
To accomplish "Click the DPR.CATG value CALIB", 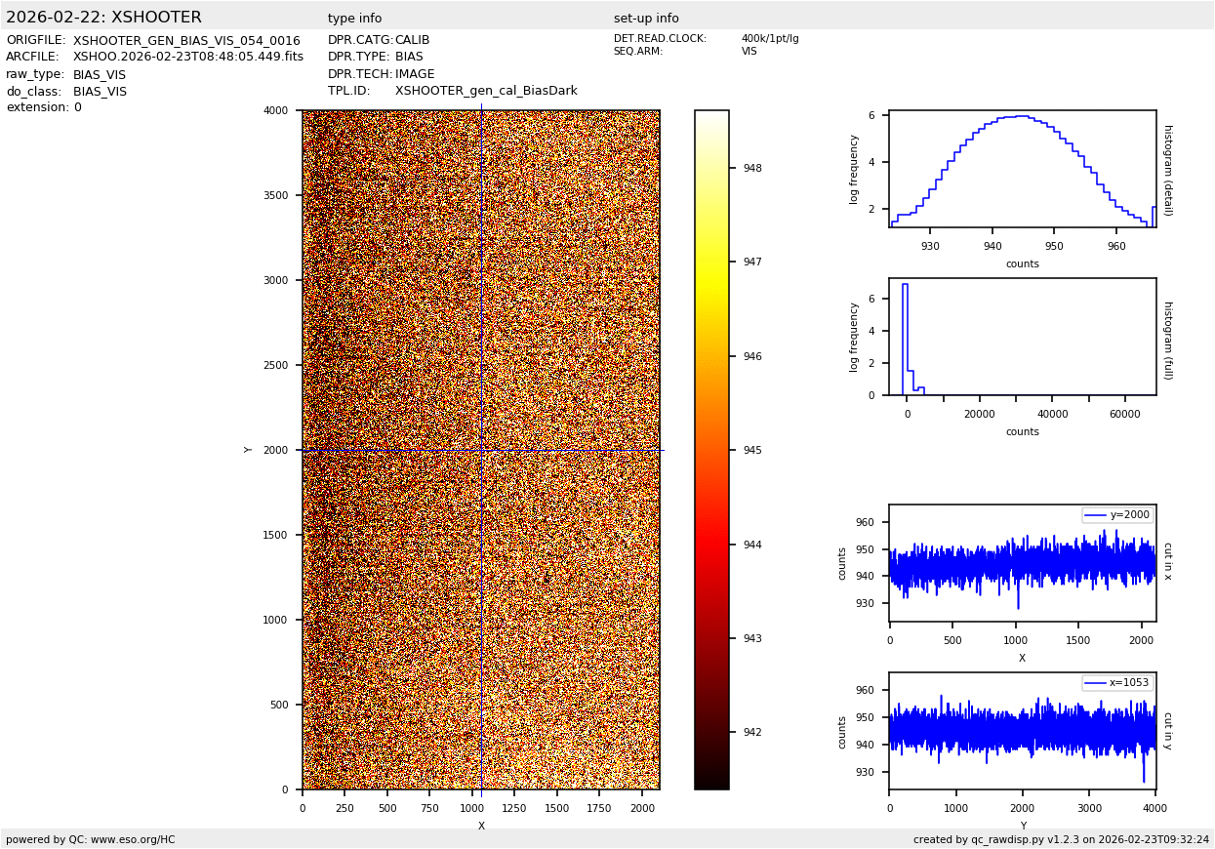I will [412, 41].
